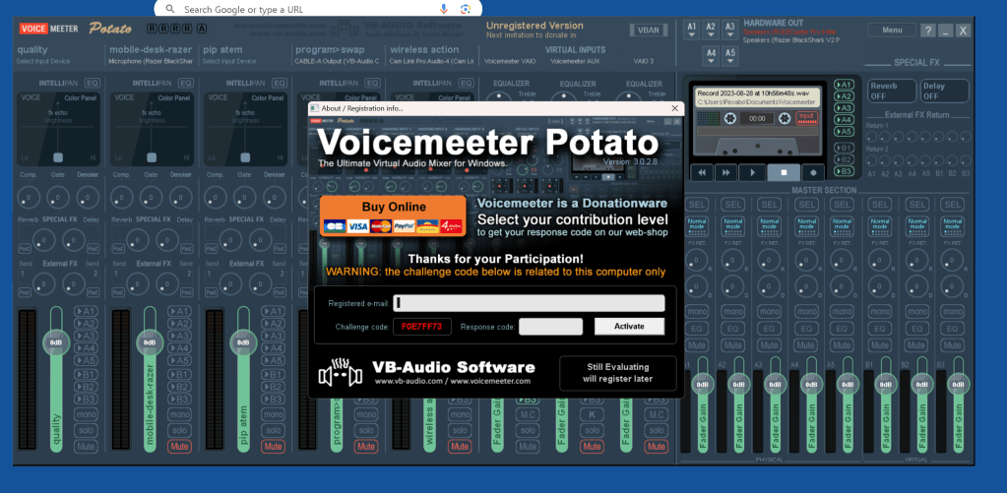Click the Reverb knob on mobile-desk-razer strip
1007x493 pixels.
pos(136,240)
